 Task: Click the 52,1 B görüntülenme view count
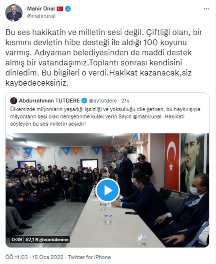point(47,239)
